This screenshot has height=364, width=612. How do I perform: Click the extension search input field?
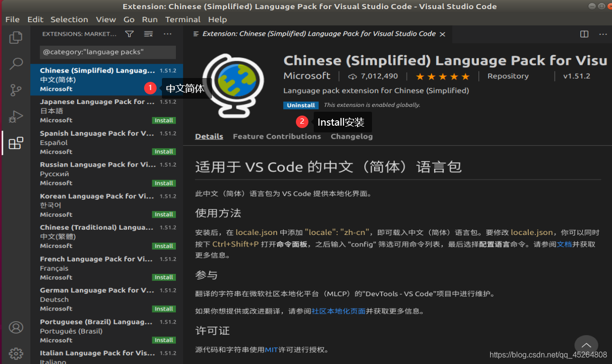point(106,52)
